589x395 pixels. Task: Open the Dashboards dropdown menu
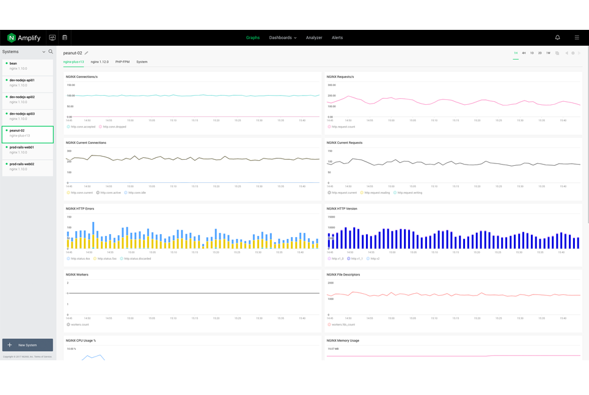click(283, 37)
